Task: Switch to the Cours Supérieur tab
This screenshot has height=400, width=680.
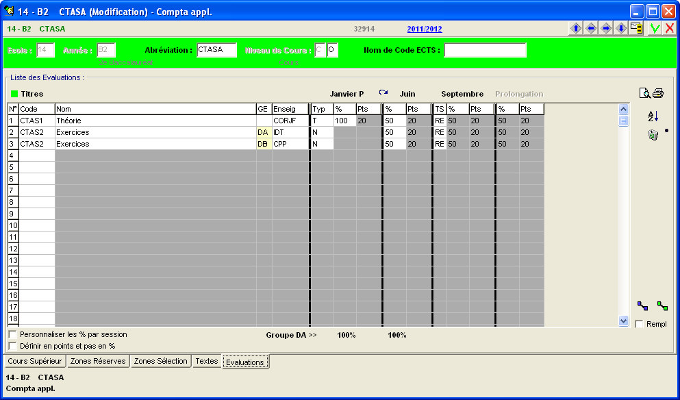Action: [x=35, y=361]
